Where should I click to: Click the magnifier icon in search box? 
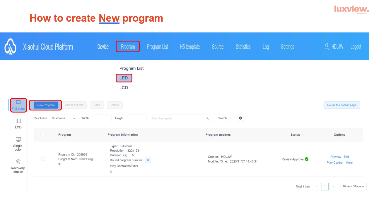pos(207,118)
